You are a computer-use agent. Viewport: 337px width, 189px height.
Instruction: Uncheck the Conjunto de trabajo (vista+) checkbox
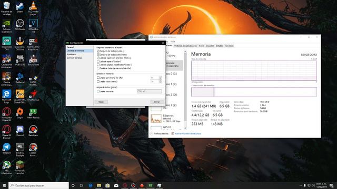coord(98,51)
